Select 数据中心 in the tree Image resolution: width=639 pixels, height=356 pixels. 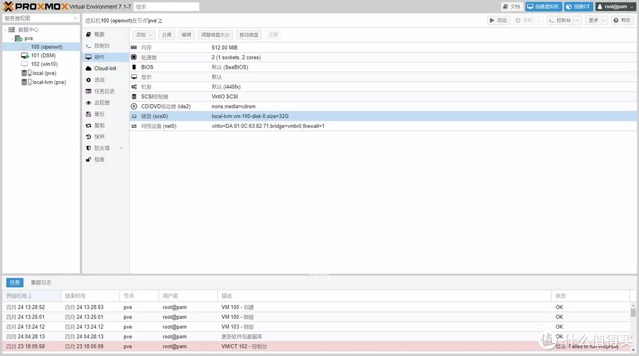28,30
